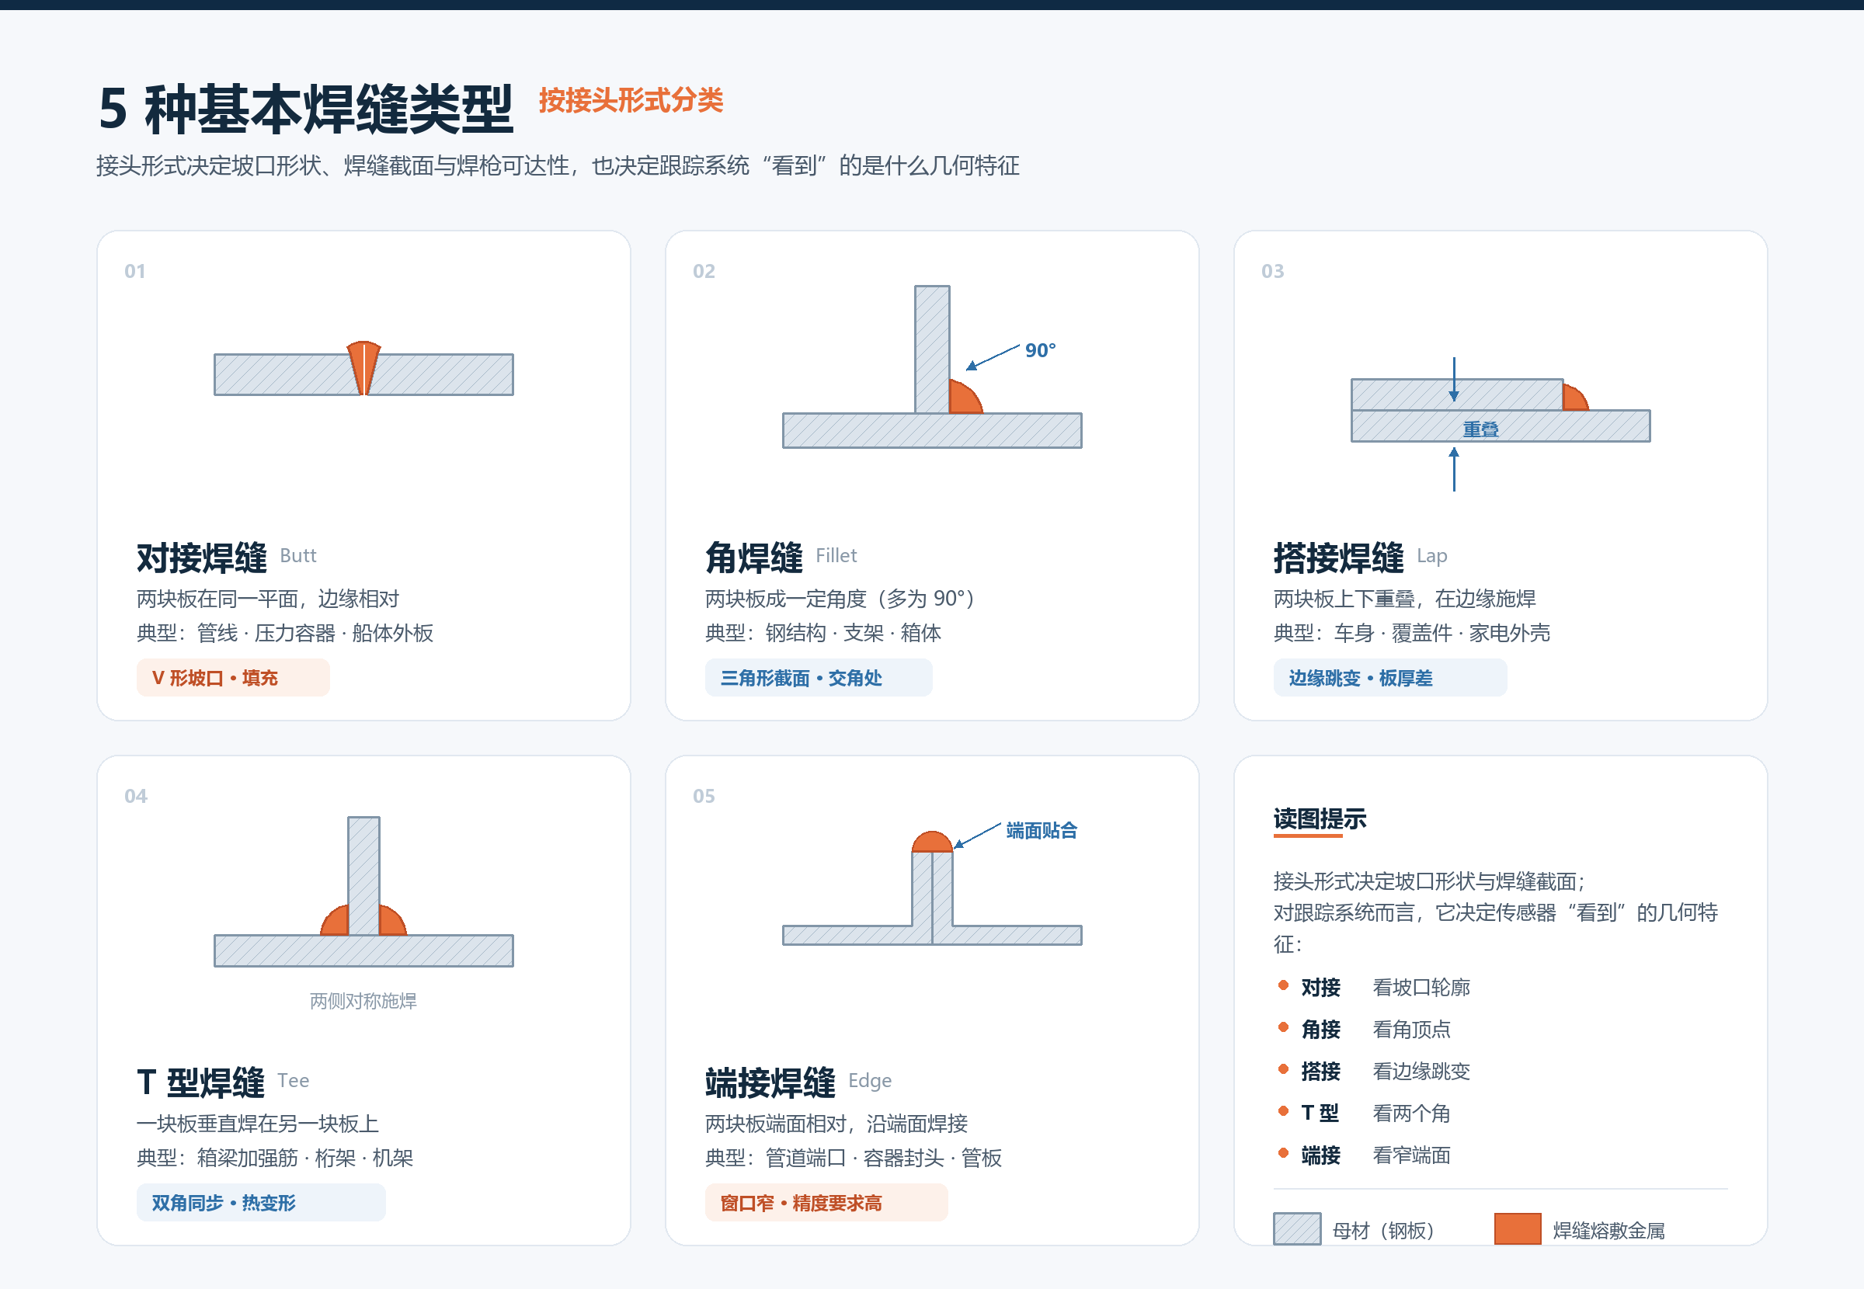The image size is (1864, 1289).
Task: Click the 'V 形坡口 • 填充' tag
Action: point(232,678)
